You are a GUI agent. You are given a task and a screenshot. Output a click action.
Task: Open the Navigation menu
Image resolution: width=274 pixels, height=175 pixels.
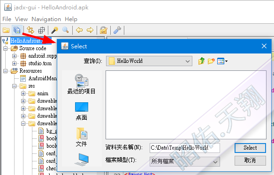(x=46, y=19)
